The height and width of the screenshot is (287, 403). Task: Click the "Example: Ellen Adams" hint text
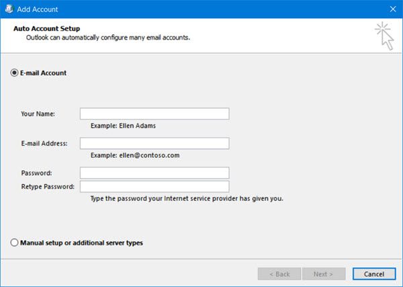124,125
